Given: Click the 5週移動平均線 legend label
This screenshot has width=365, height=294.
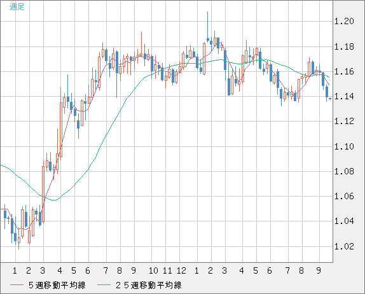Looking at the screenshot, I should tap(57, 285).
